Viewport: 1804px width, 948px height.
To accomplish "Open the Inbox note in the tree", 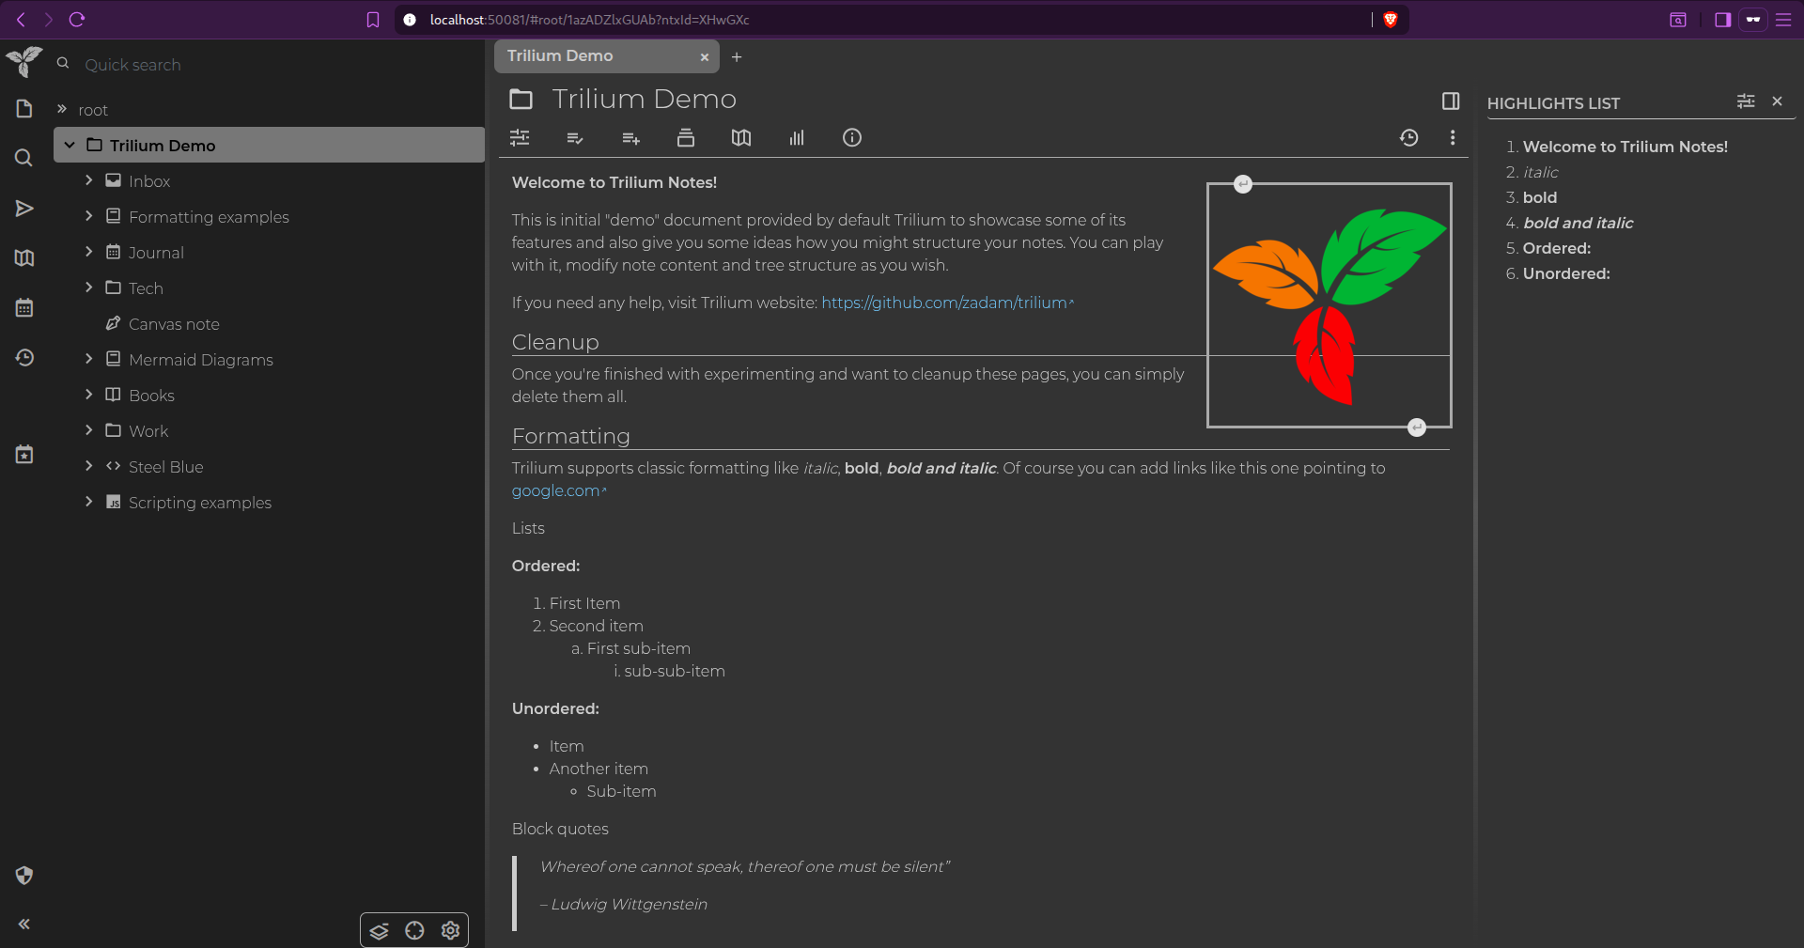I will pos(149,181).
